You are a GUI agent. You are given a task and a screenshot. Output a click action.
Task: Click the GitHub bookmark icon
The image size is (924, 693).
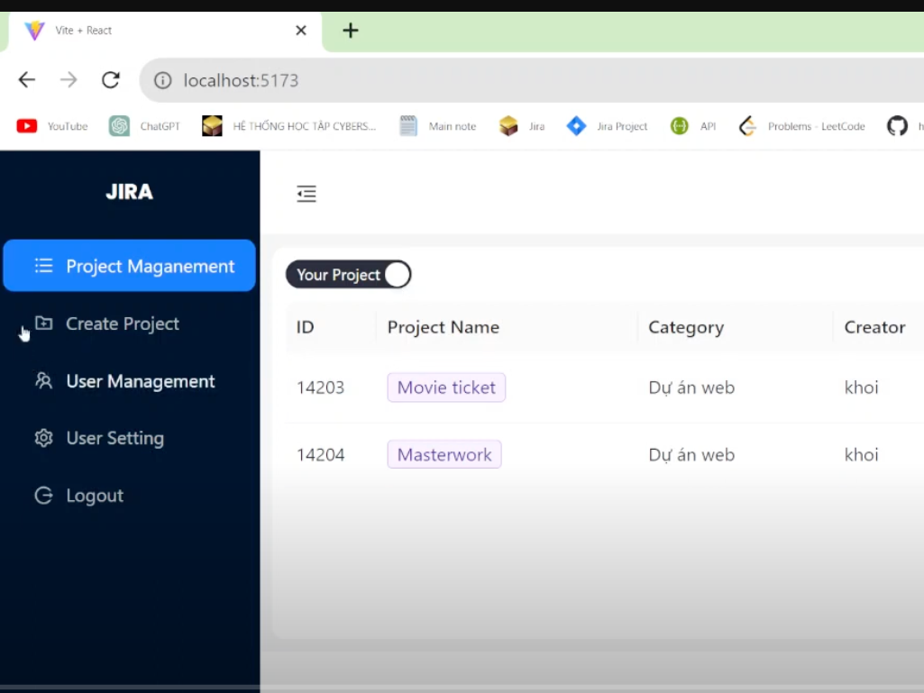(897, 126)
